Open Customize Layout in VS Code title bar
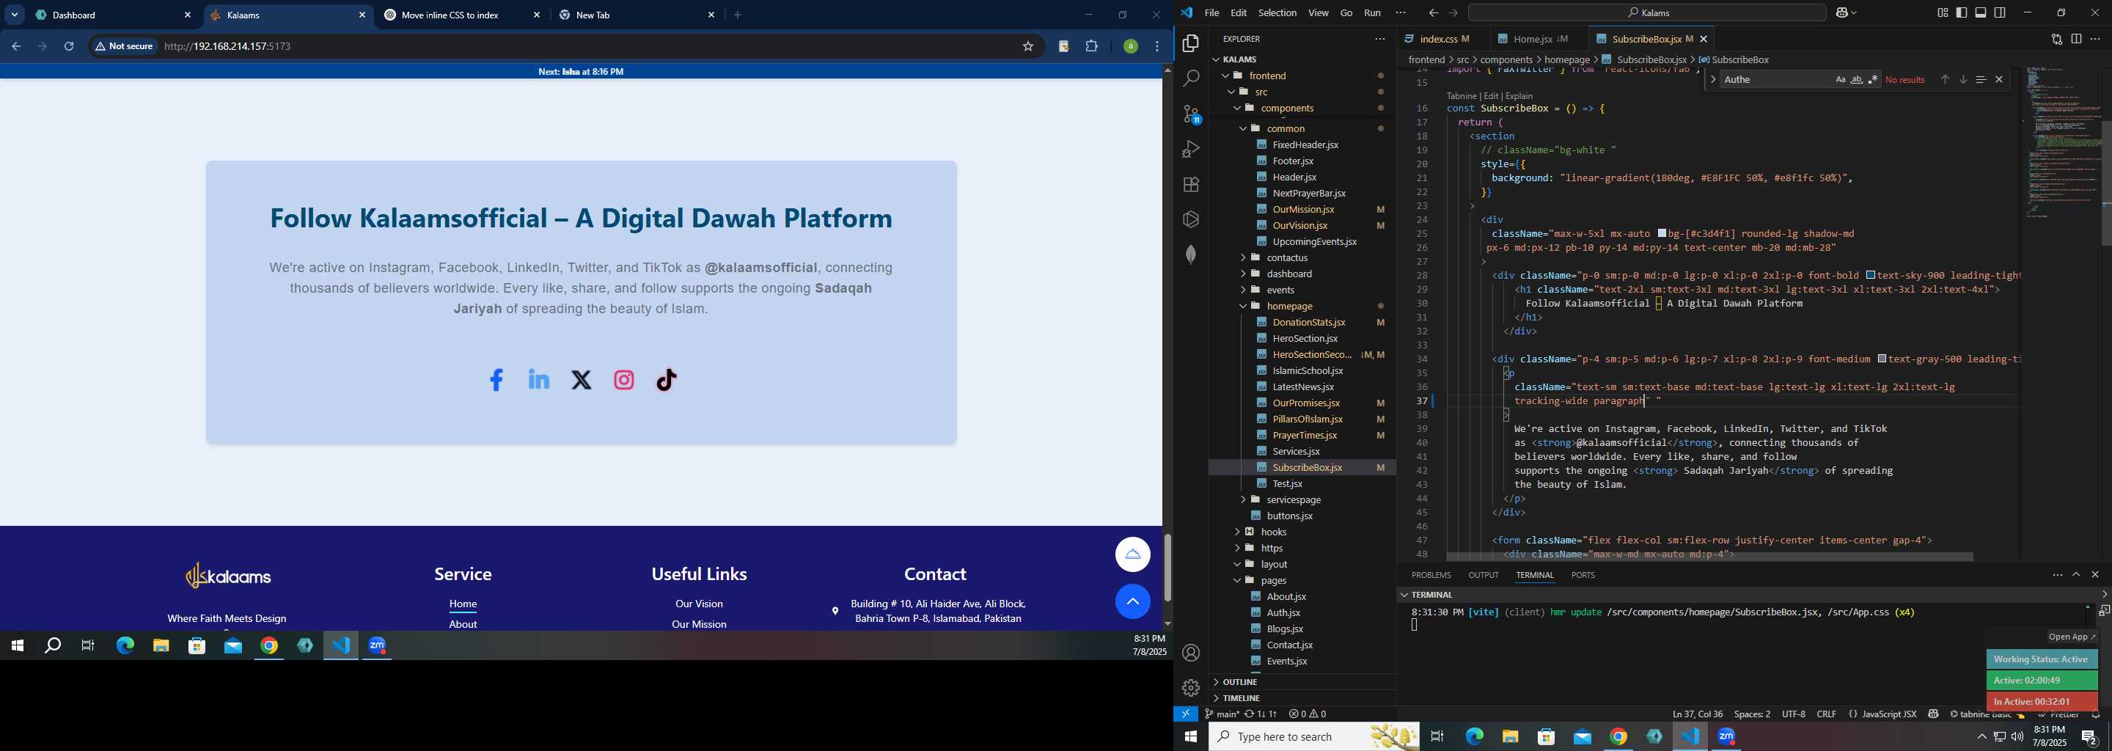This screenshot has height=751, width=2112. pyautogui.click(x=1943, y=13)
